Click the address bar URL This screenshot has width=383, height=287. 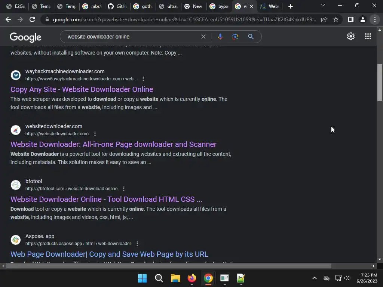(x=184, y=19)
